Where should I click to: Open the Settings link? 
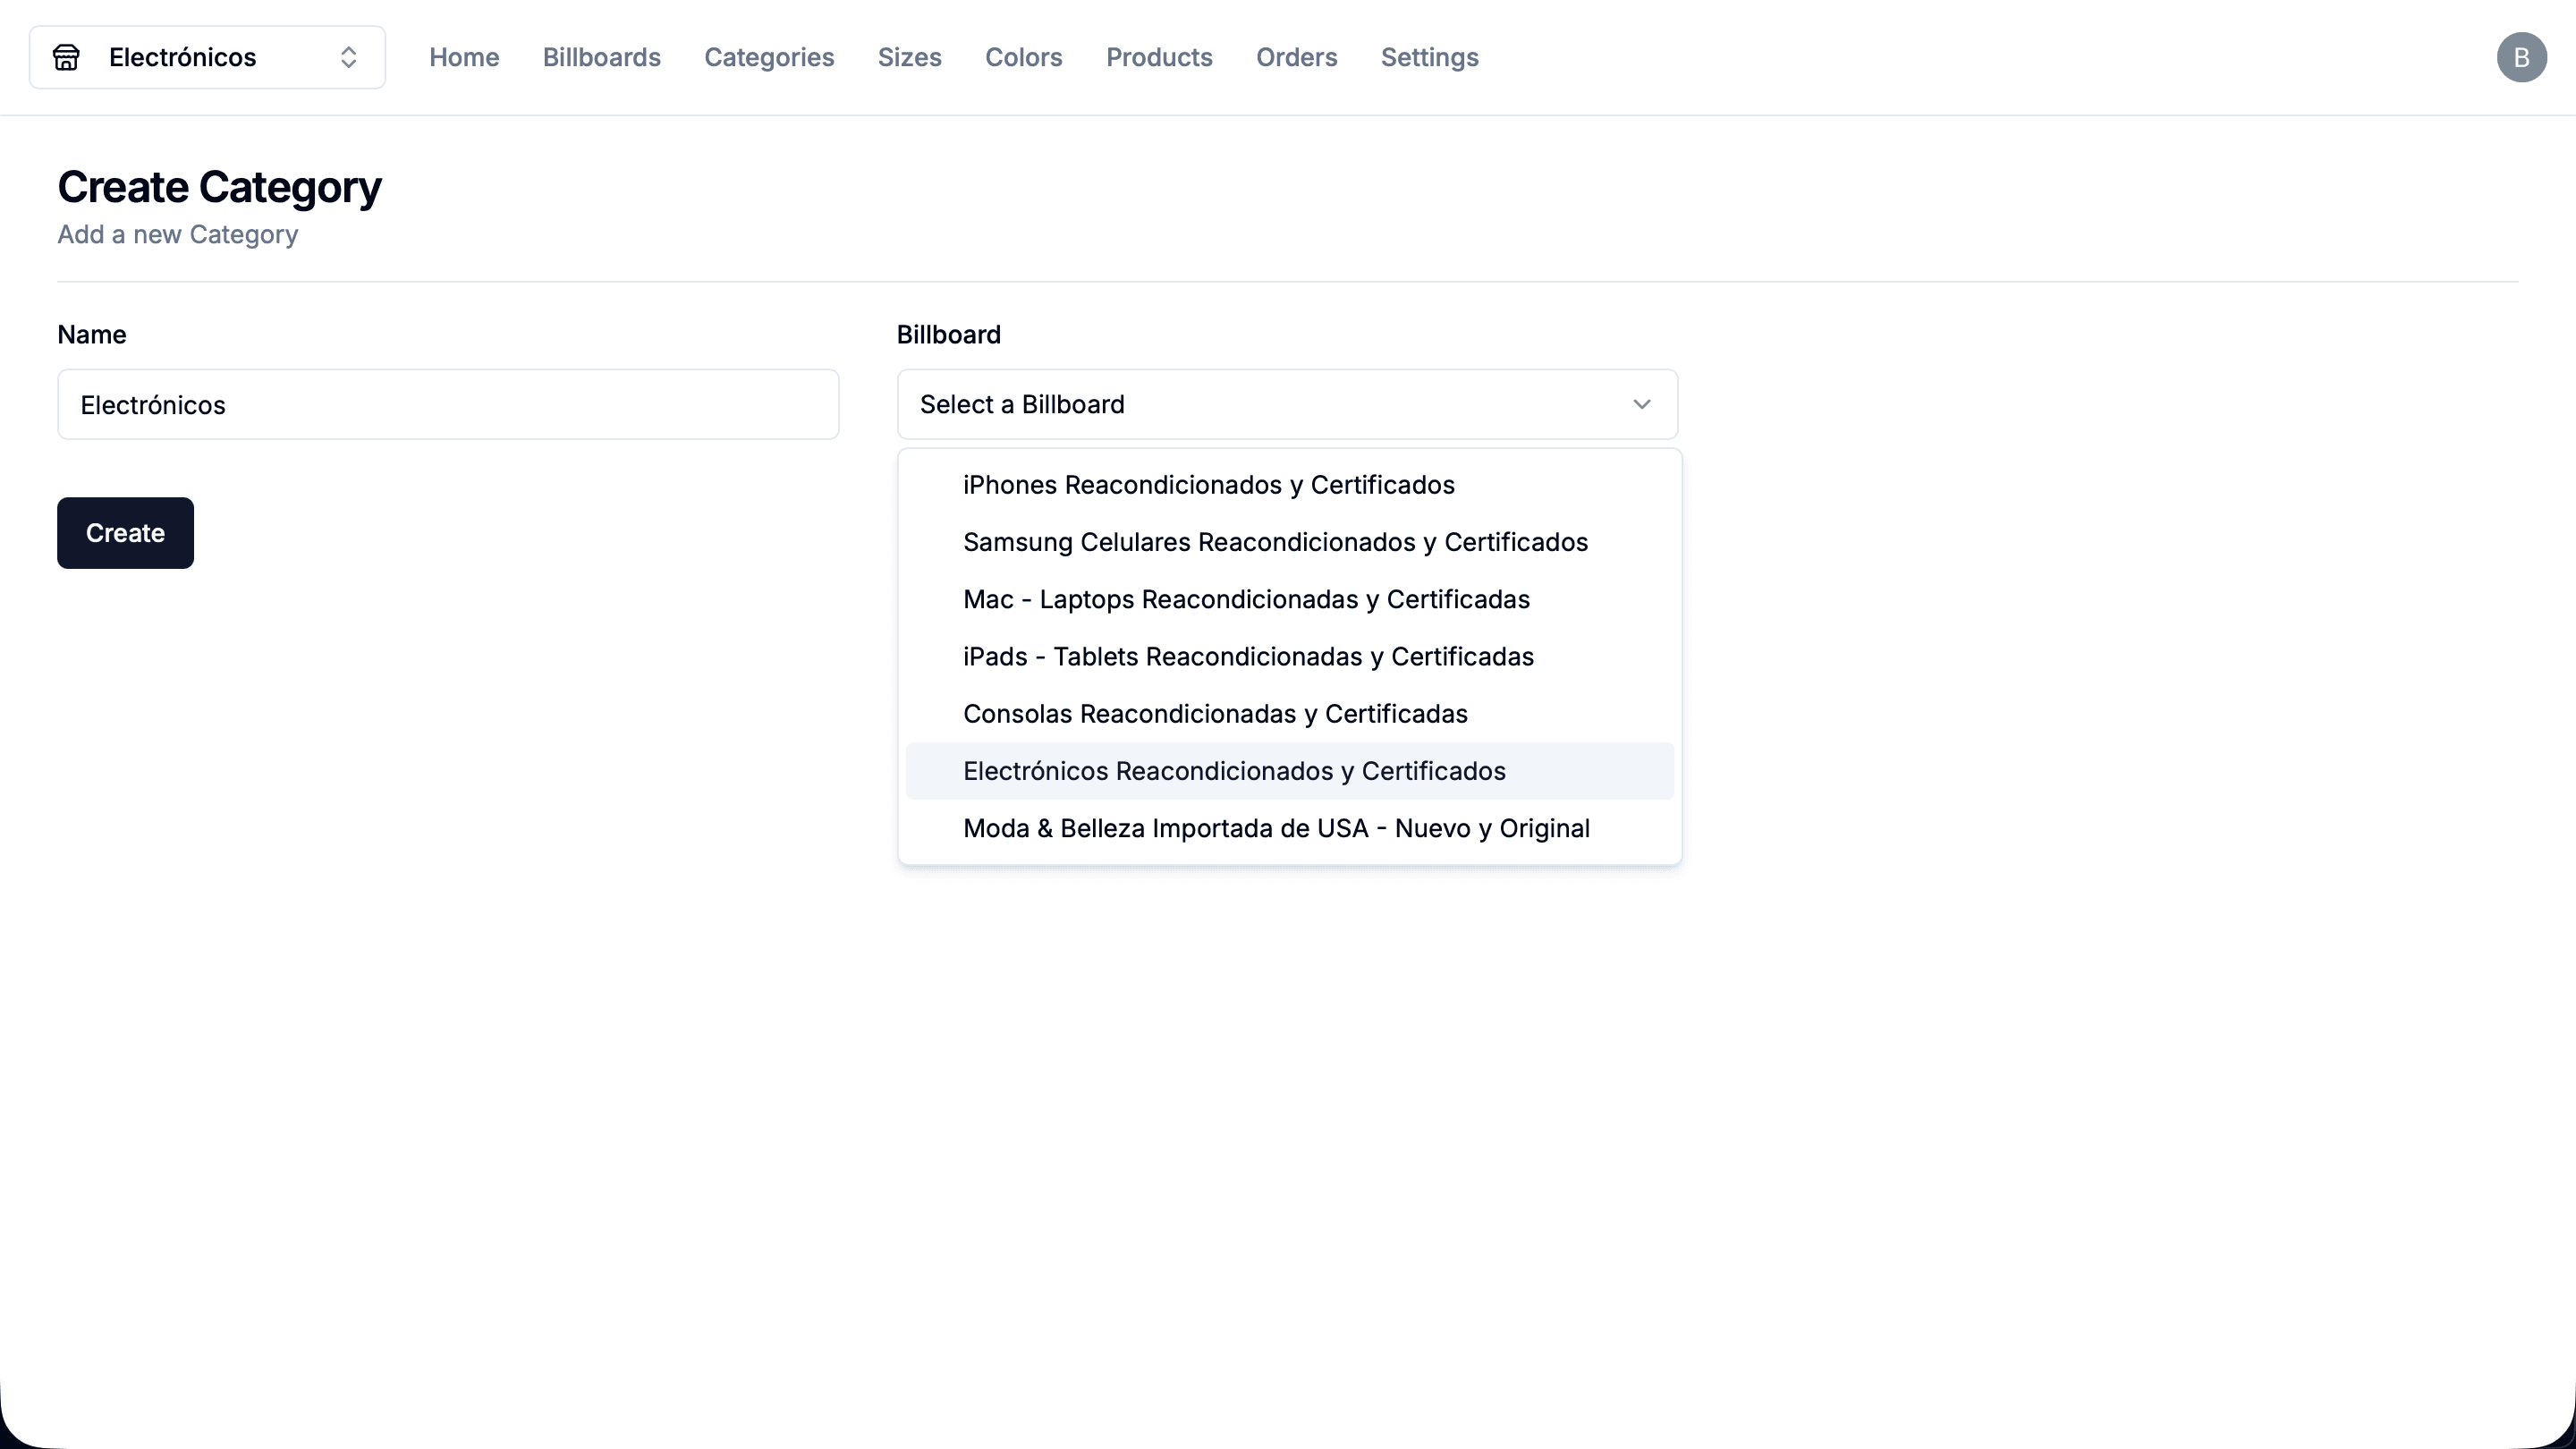pyautogui.click(x=1429, y=58)
